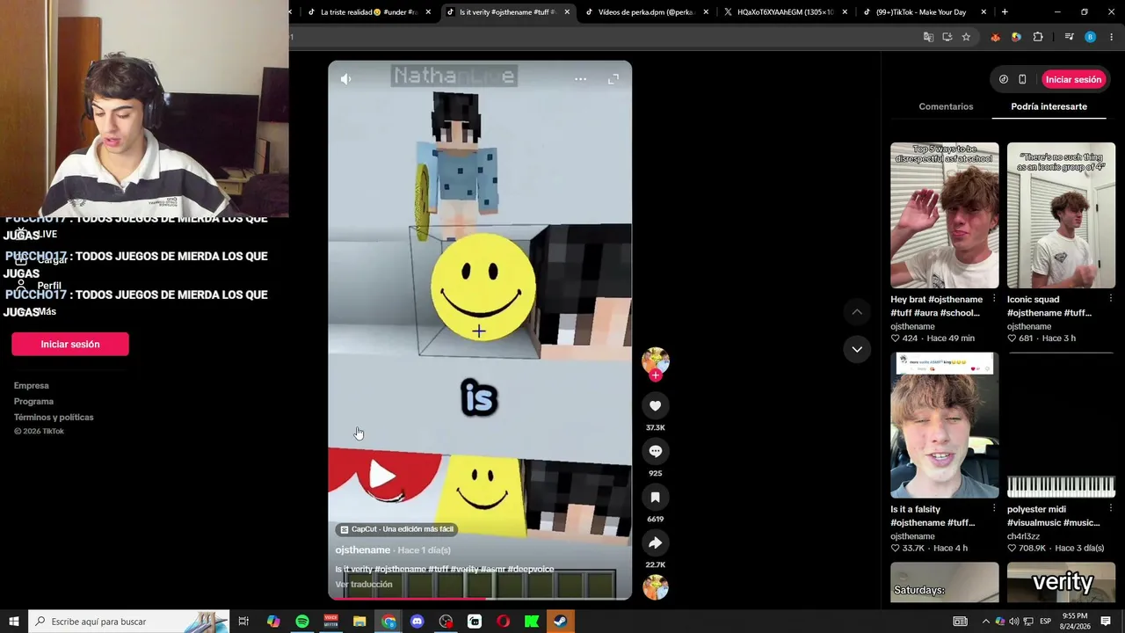Open the video more options menu
This screenshot has height=633, width=1125.
tap(580, 79)
